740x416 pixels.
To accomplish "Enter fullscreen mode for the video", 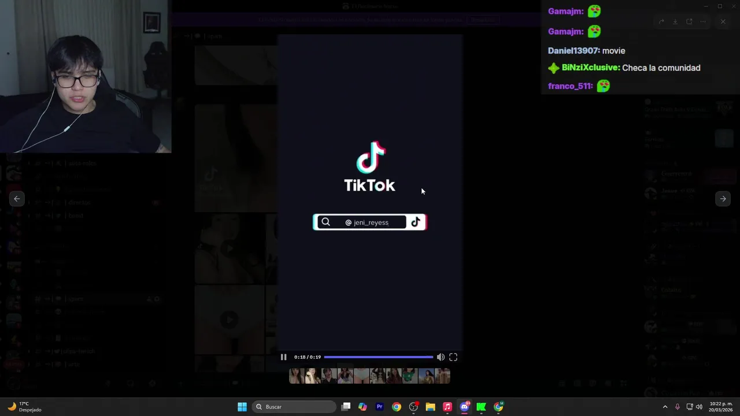I will (x=453, y=357).
